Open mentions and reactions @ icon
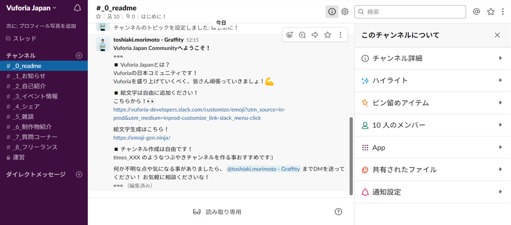This screenshot has height=225, width=511. [477, 12]
